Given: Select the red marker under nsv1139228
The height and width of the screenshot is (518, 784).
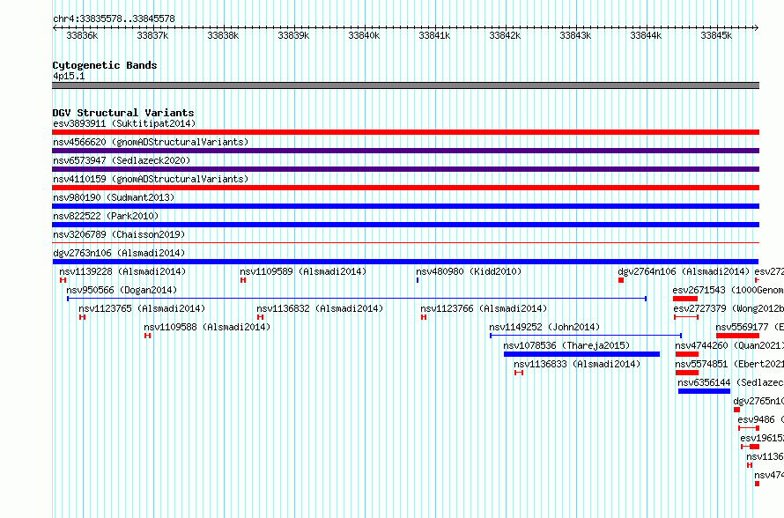Looking at the screenshot, I should [63, 280].
